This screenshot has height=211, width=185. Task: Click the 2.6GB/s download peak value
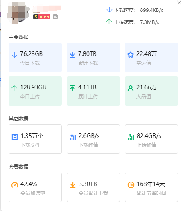(89, 136)
